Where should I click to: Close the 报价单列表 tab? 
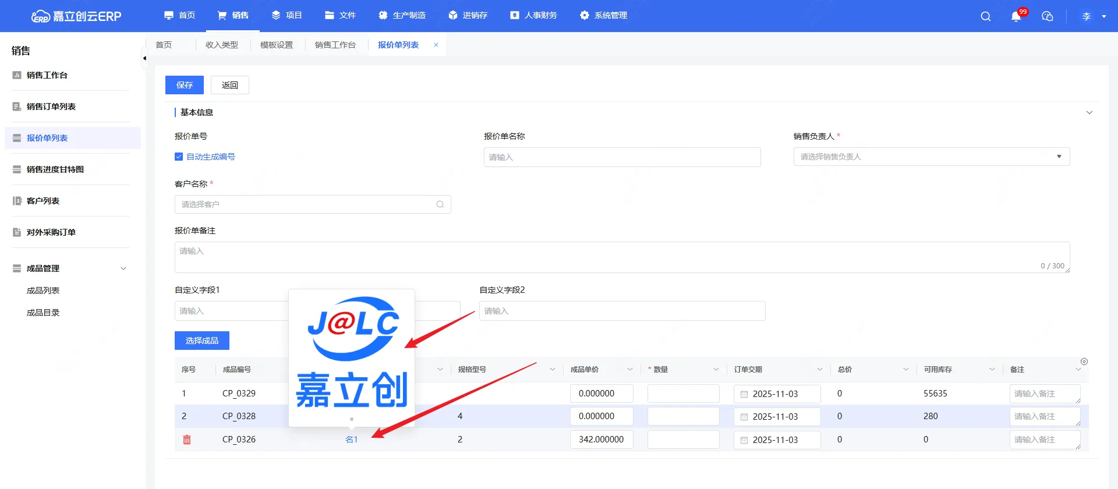[x=436, y=45]
